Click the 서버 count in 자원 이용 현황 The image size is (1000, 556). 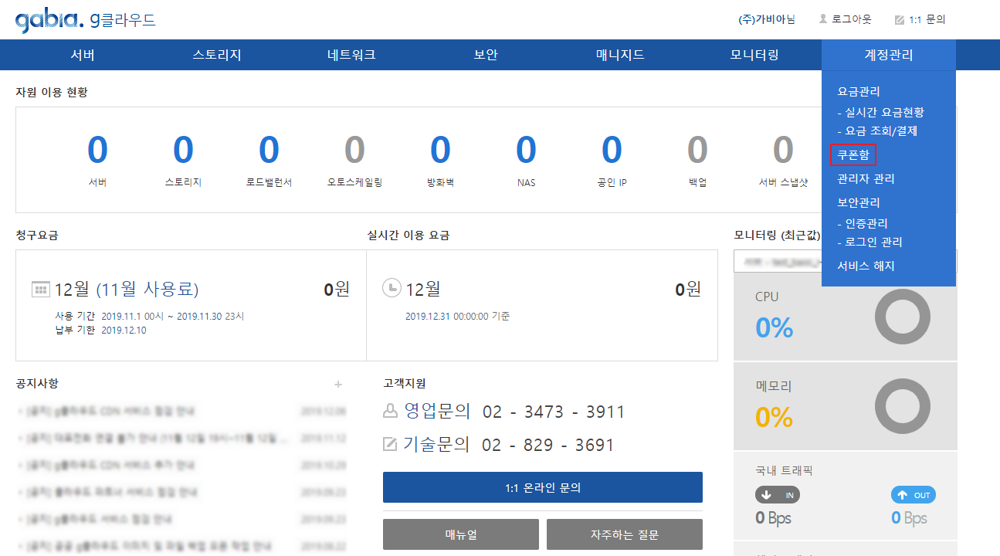pyautogui.click(x=97, y=151)
